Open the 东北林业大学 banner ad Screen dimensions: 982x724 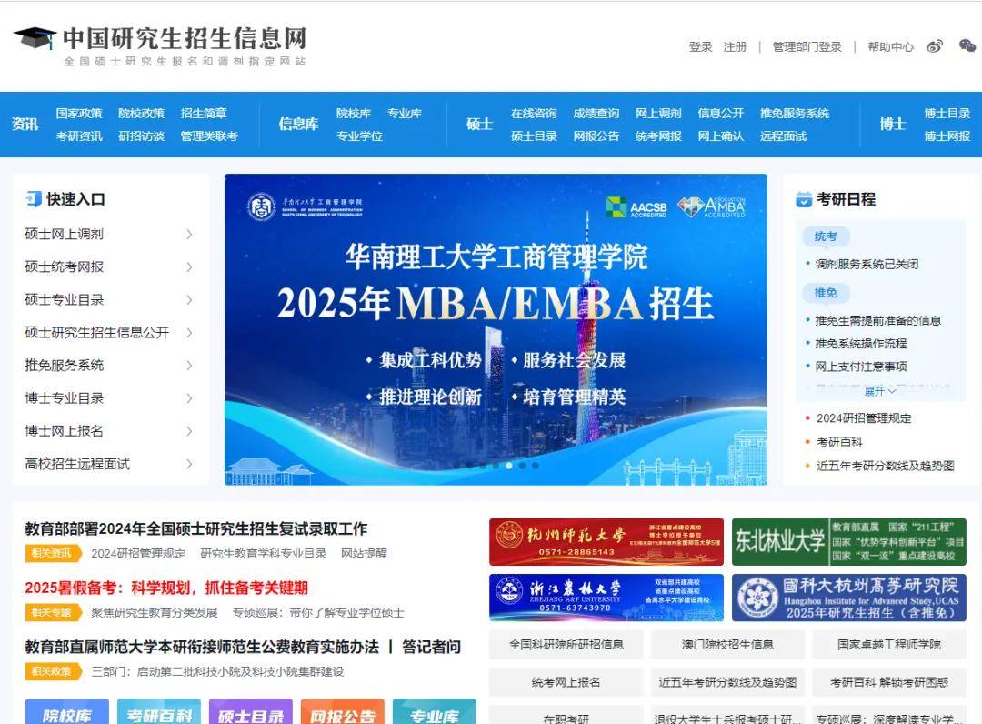point(848,542)
